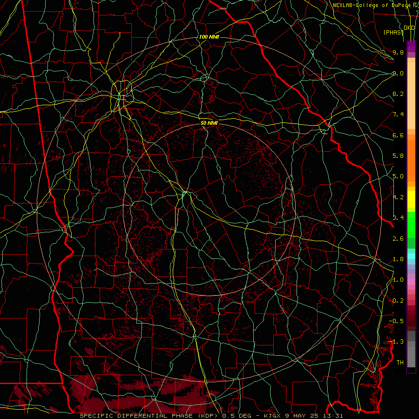The height and width of the screenshot is (419, 419).
Task: Click the "[PHAS]" units label
Action: pyautogui.click(x=393, y=32)
